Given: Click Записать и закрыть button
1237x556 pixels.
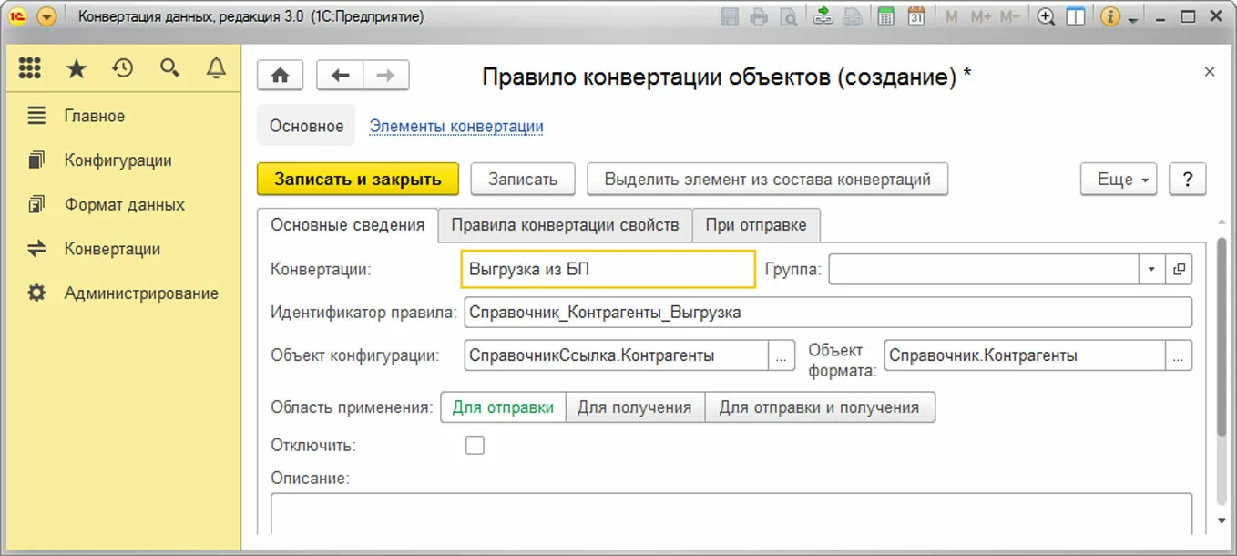Looking at the screenshot, I should pyautogui.click(x=358, y=180).
